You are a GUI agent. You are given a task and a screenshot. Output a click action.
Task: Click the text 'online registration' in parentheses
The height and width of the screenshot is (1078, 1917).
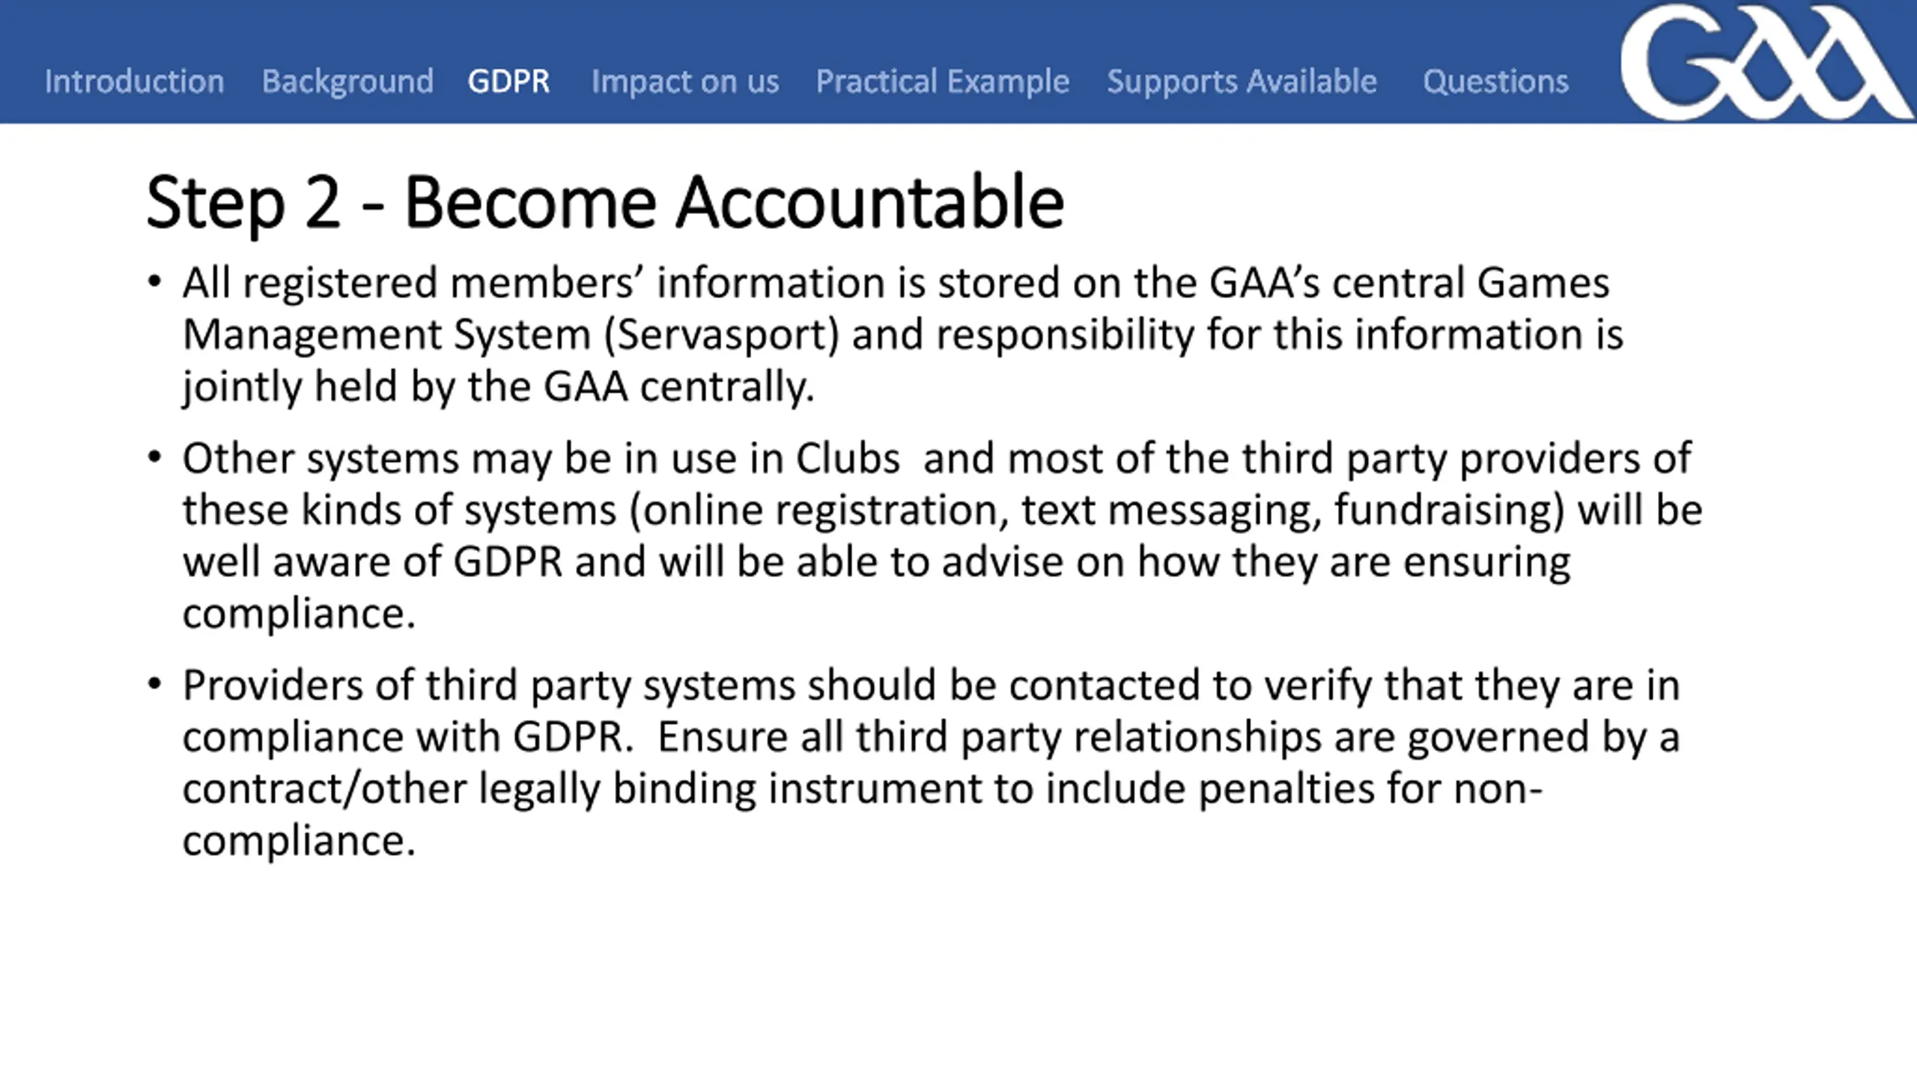coord(822,511)
